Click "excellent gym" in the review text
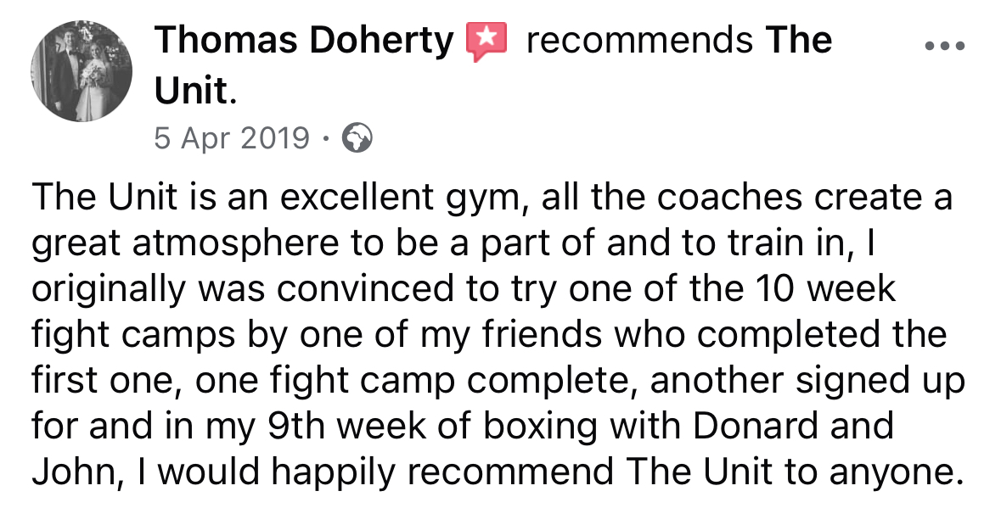The image size is (1001, 508). point(436,199)
